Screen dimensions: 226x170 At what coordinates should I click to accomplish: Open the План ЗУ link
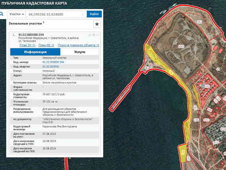[x=27, y=45]
